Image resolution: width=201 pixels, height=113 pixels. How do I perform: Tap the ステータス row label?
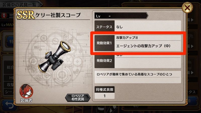coord(104,27)
